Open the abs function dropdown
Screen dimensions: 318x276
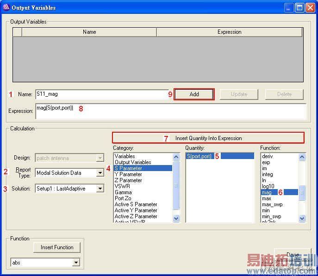pyautogui.click(x=76, y=263)
